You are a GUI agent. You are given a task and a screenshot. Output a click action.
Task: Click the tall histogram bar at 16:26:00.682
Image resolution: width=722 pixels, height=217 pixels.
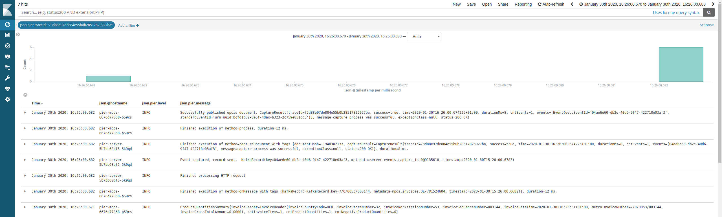click(681, 64)
